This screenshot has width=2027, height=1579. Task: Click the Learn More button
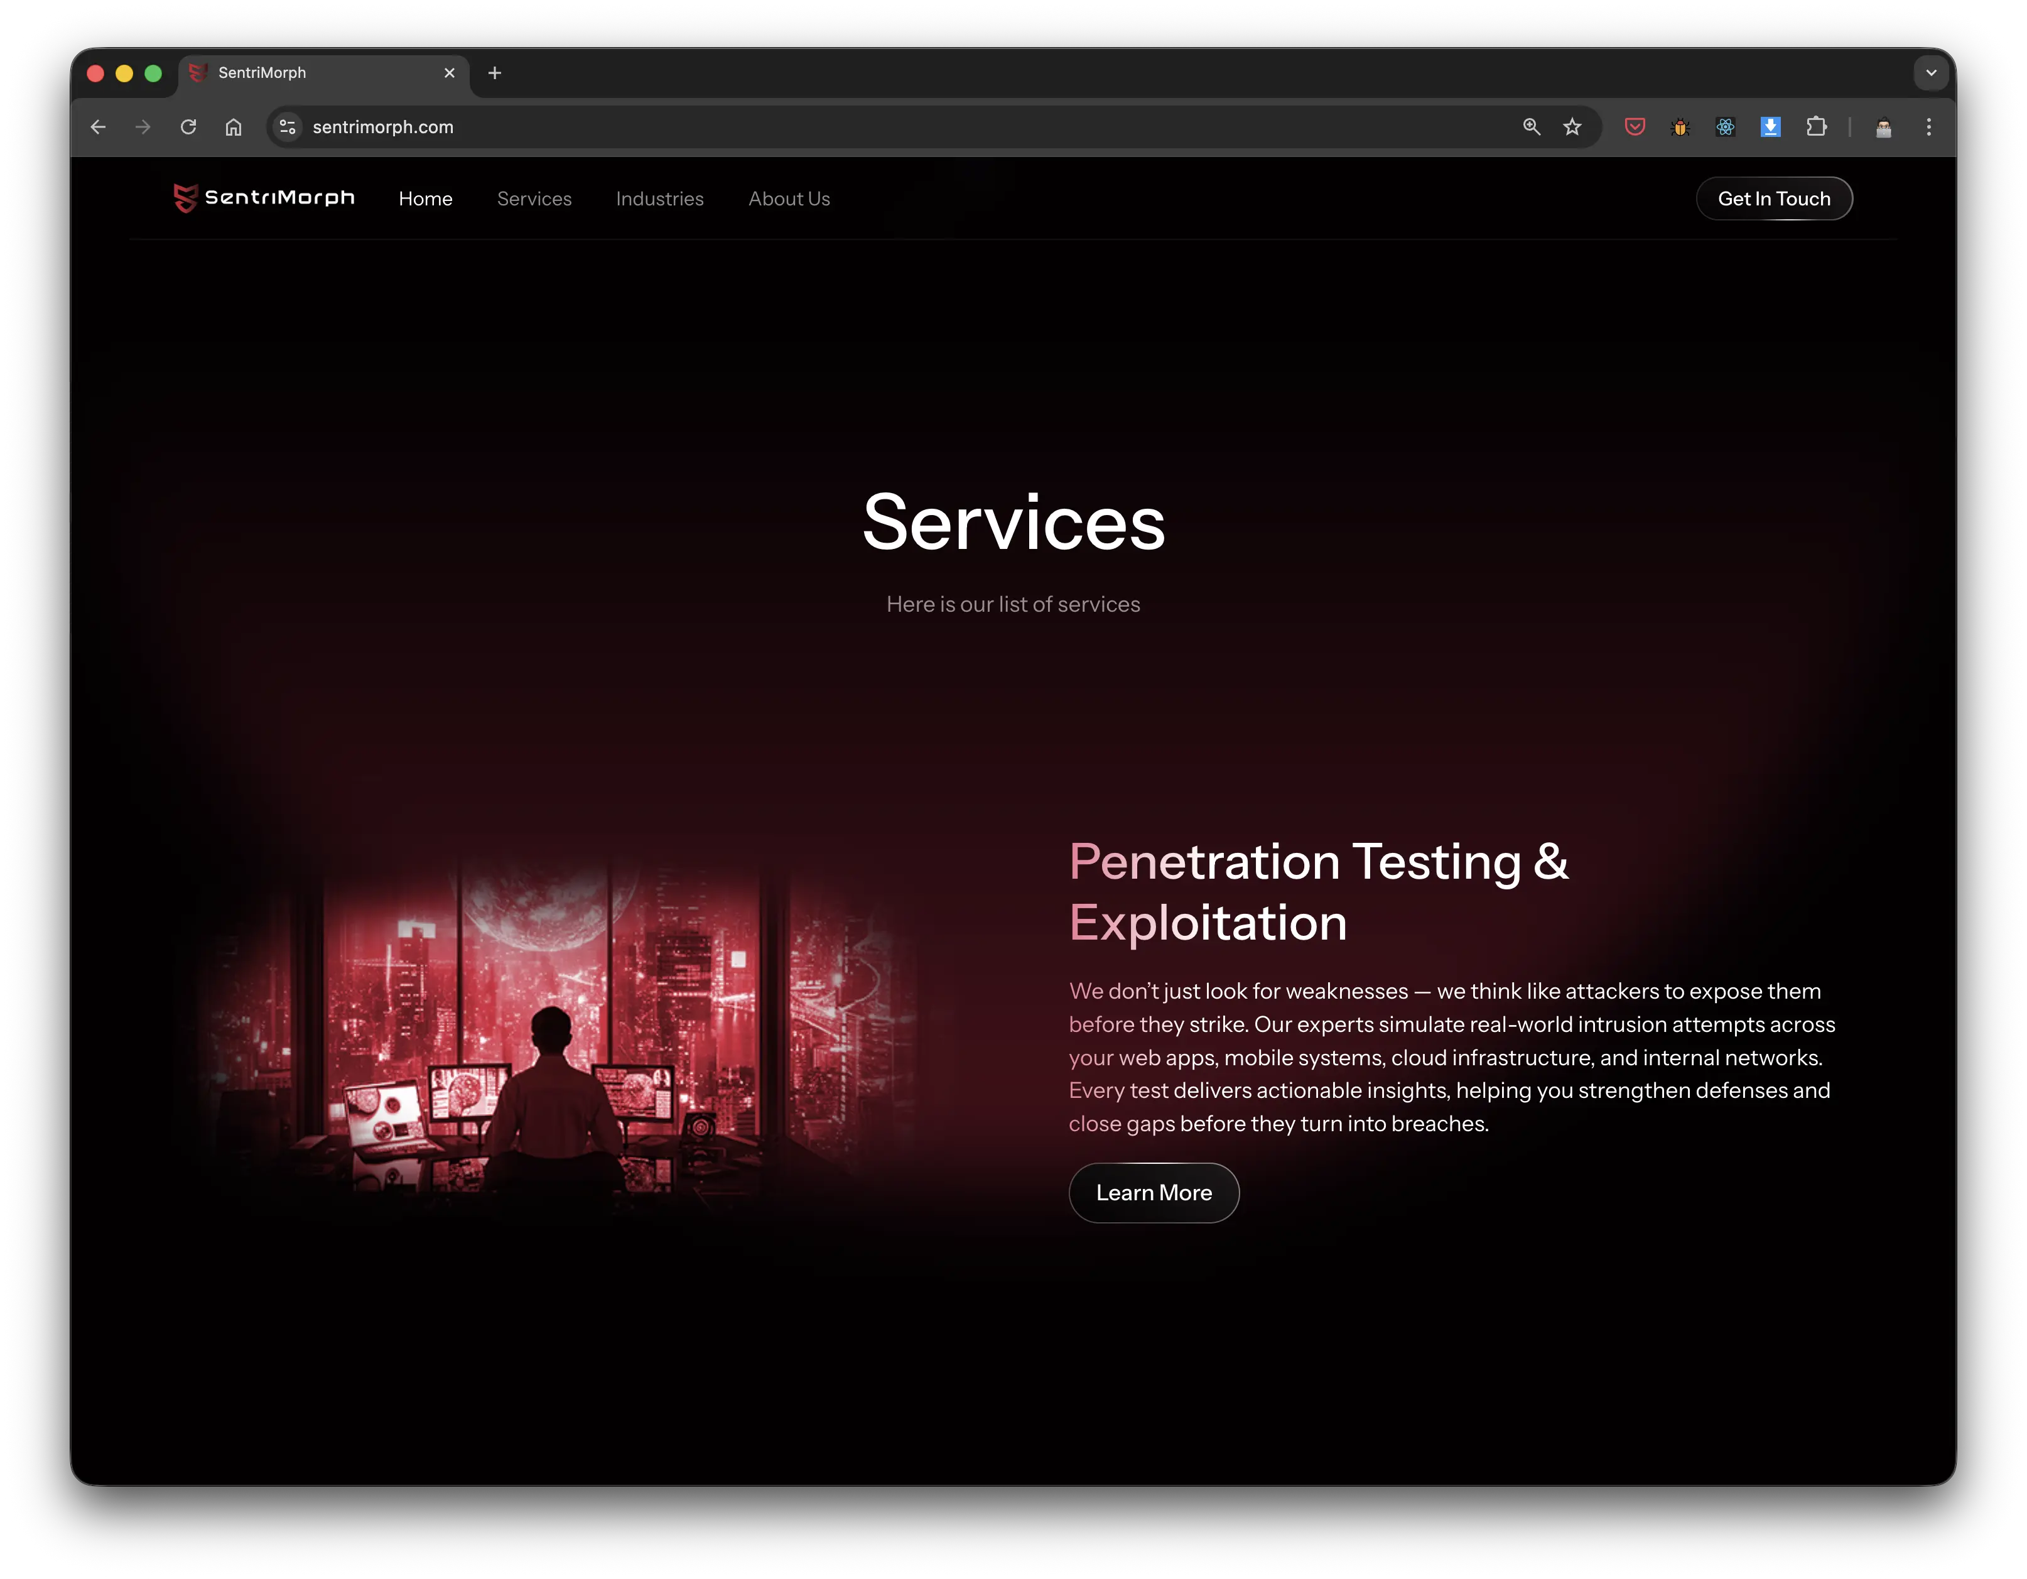tap(1154, 1193)
